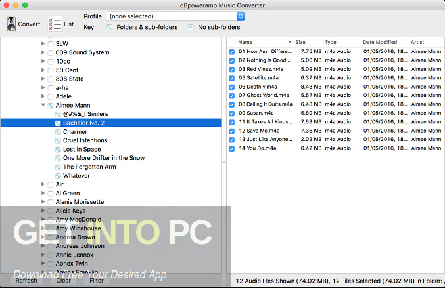Uncheck 07 Ghost World.m4a

pyautogui.click(x=232, y=96)
